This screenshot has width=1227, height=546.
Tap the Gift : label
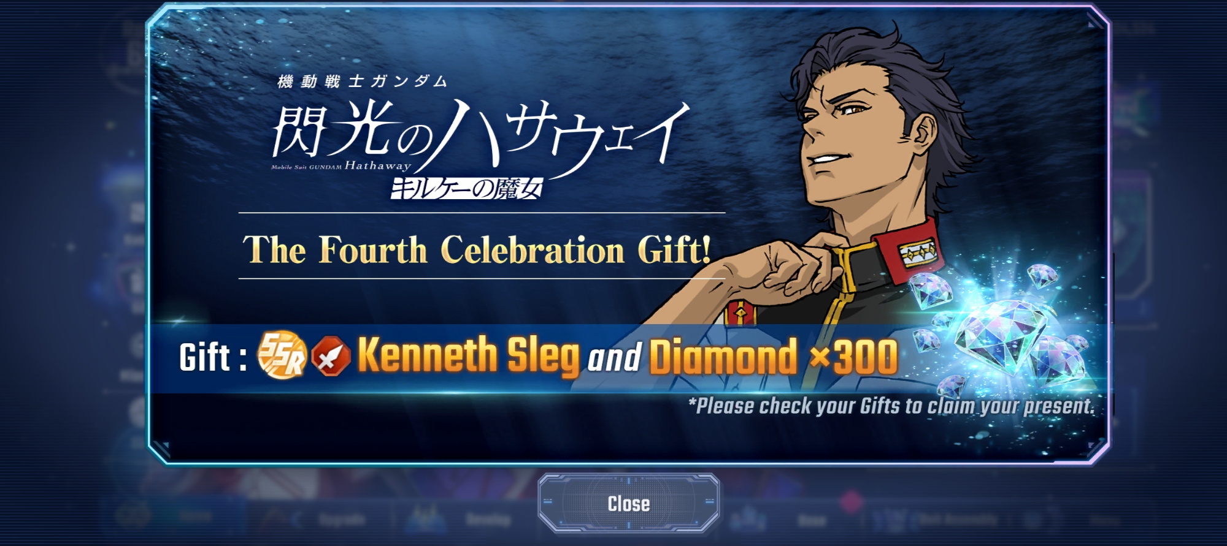(213, 357)
